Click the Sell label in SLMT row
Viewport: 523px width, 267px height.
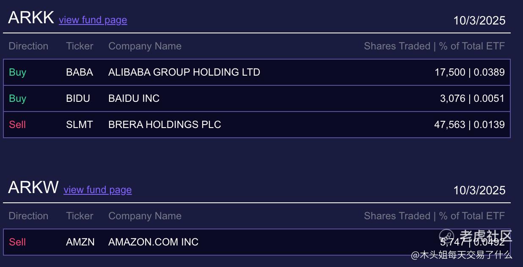17,125
